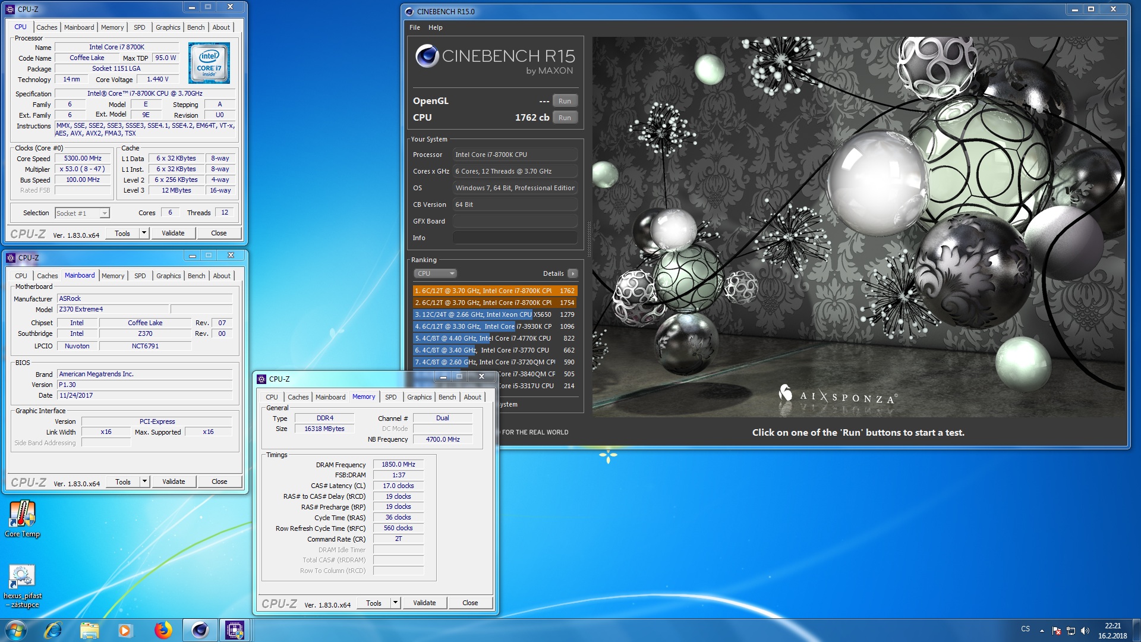Launch Internet Explorer from taskbar
The height and width of the screenshot is (642, 1141).
tap(53, 630)
